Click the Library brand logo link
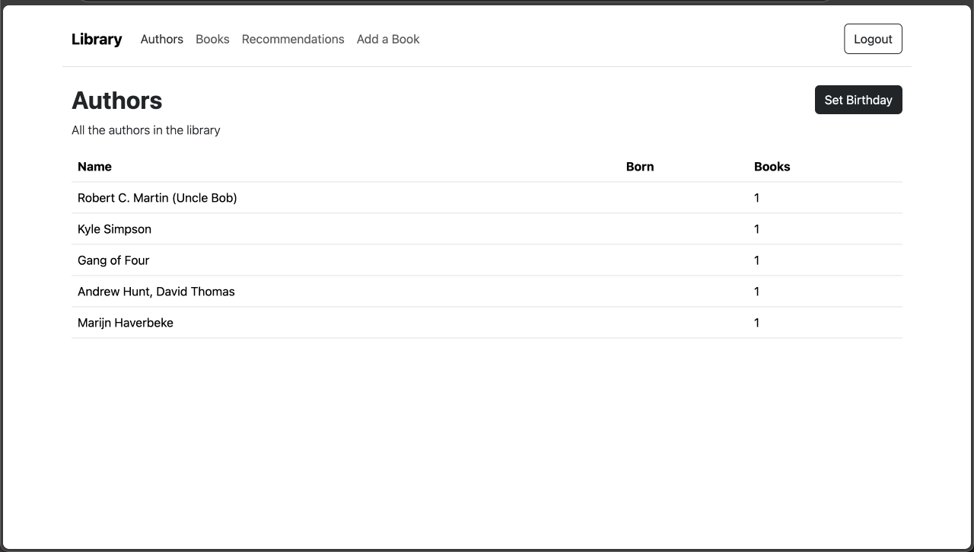974x552 pixels. tap(97, 40)
